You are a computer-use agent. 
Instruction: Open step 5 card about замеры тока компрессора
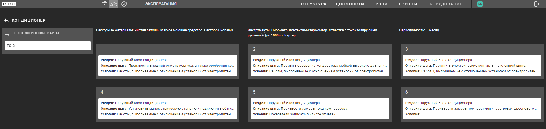point(320,109)
